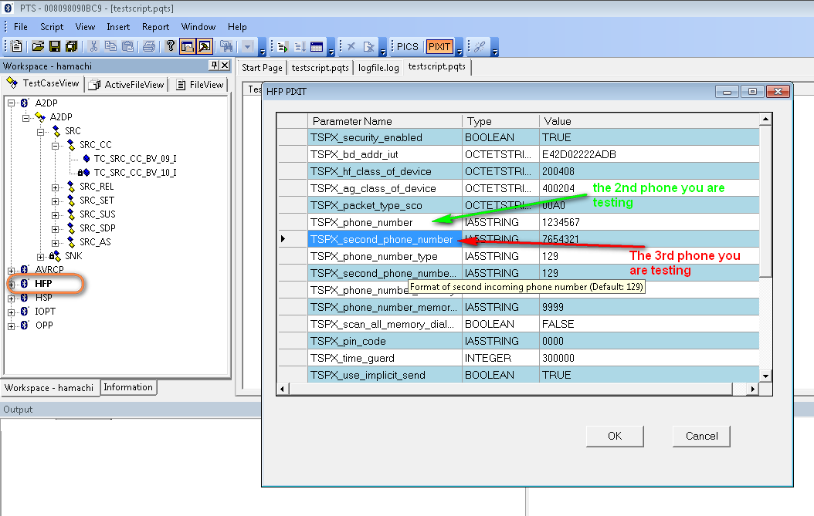This screenshot has width=814, height=516.
Task: Run the script using the green play icon
Action: (283, 47)
